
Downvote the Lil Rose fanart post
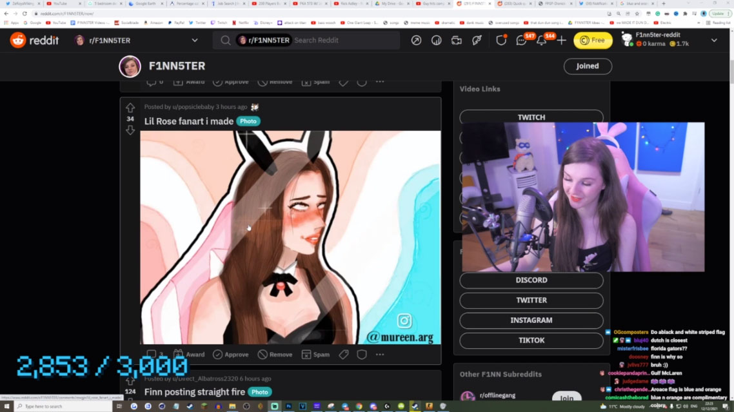point(130,130)
